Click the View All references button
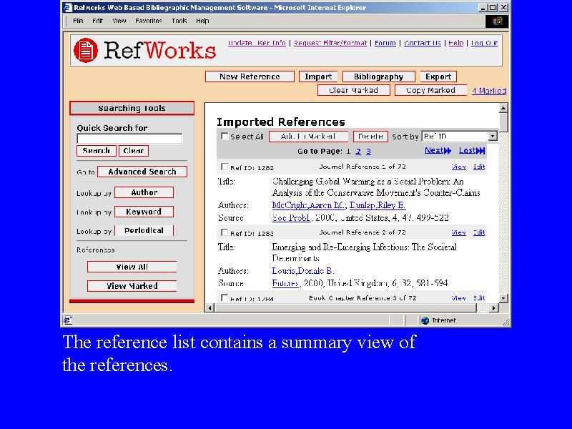572x429 pixels. click(132, 267)
